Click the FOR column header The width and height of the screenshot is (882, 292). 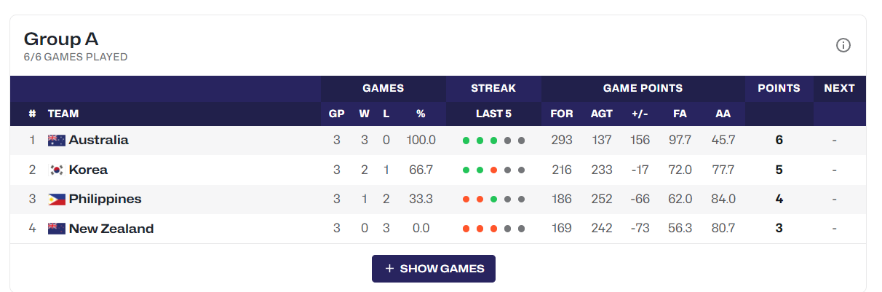pyautogui.click(x=561, y=114)
